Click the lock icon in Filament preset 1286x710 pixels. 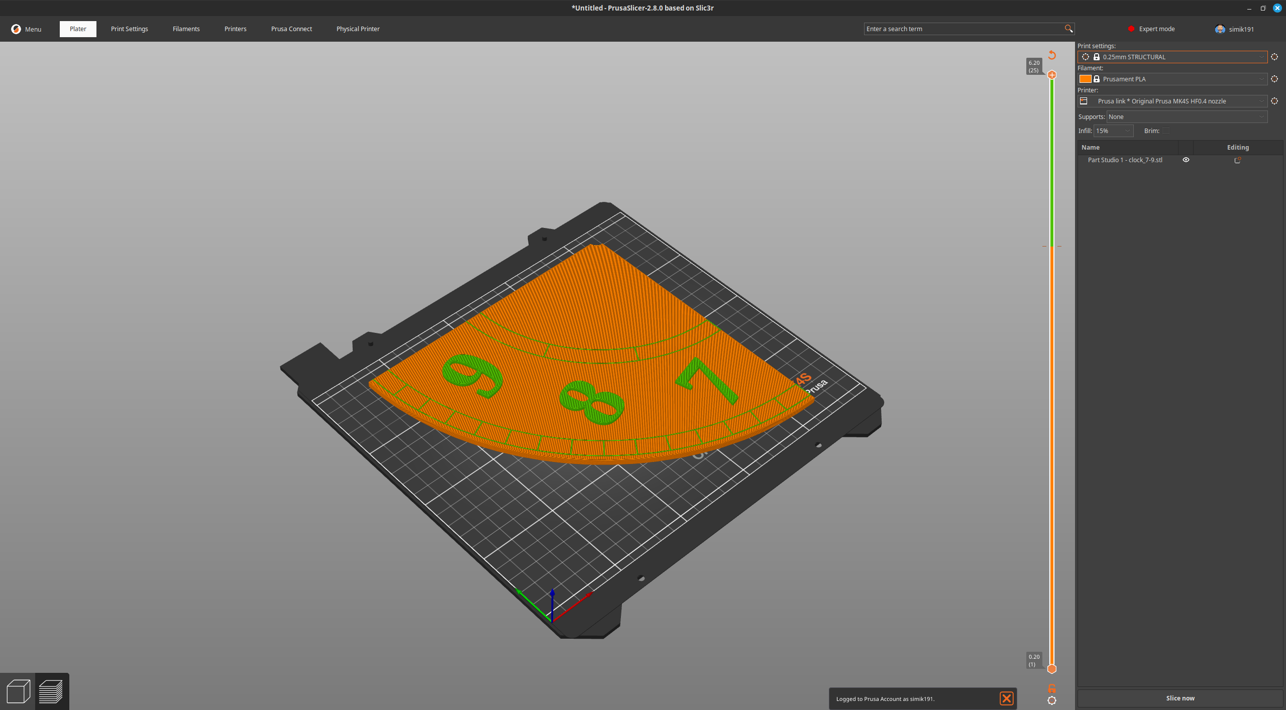(x=1097, y=79)
